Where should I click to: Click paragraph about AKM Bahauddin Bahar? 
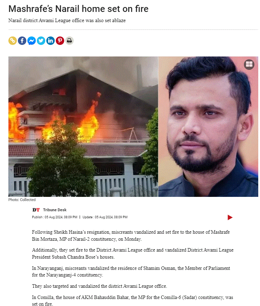pyautogui.click(x=133, y=300)
